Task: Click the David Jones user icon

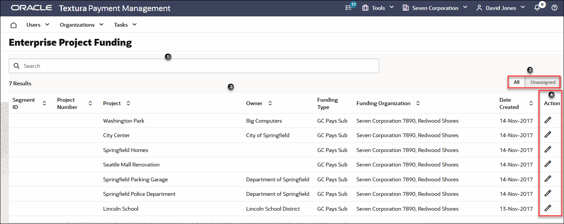Action: coord(479,8)
